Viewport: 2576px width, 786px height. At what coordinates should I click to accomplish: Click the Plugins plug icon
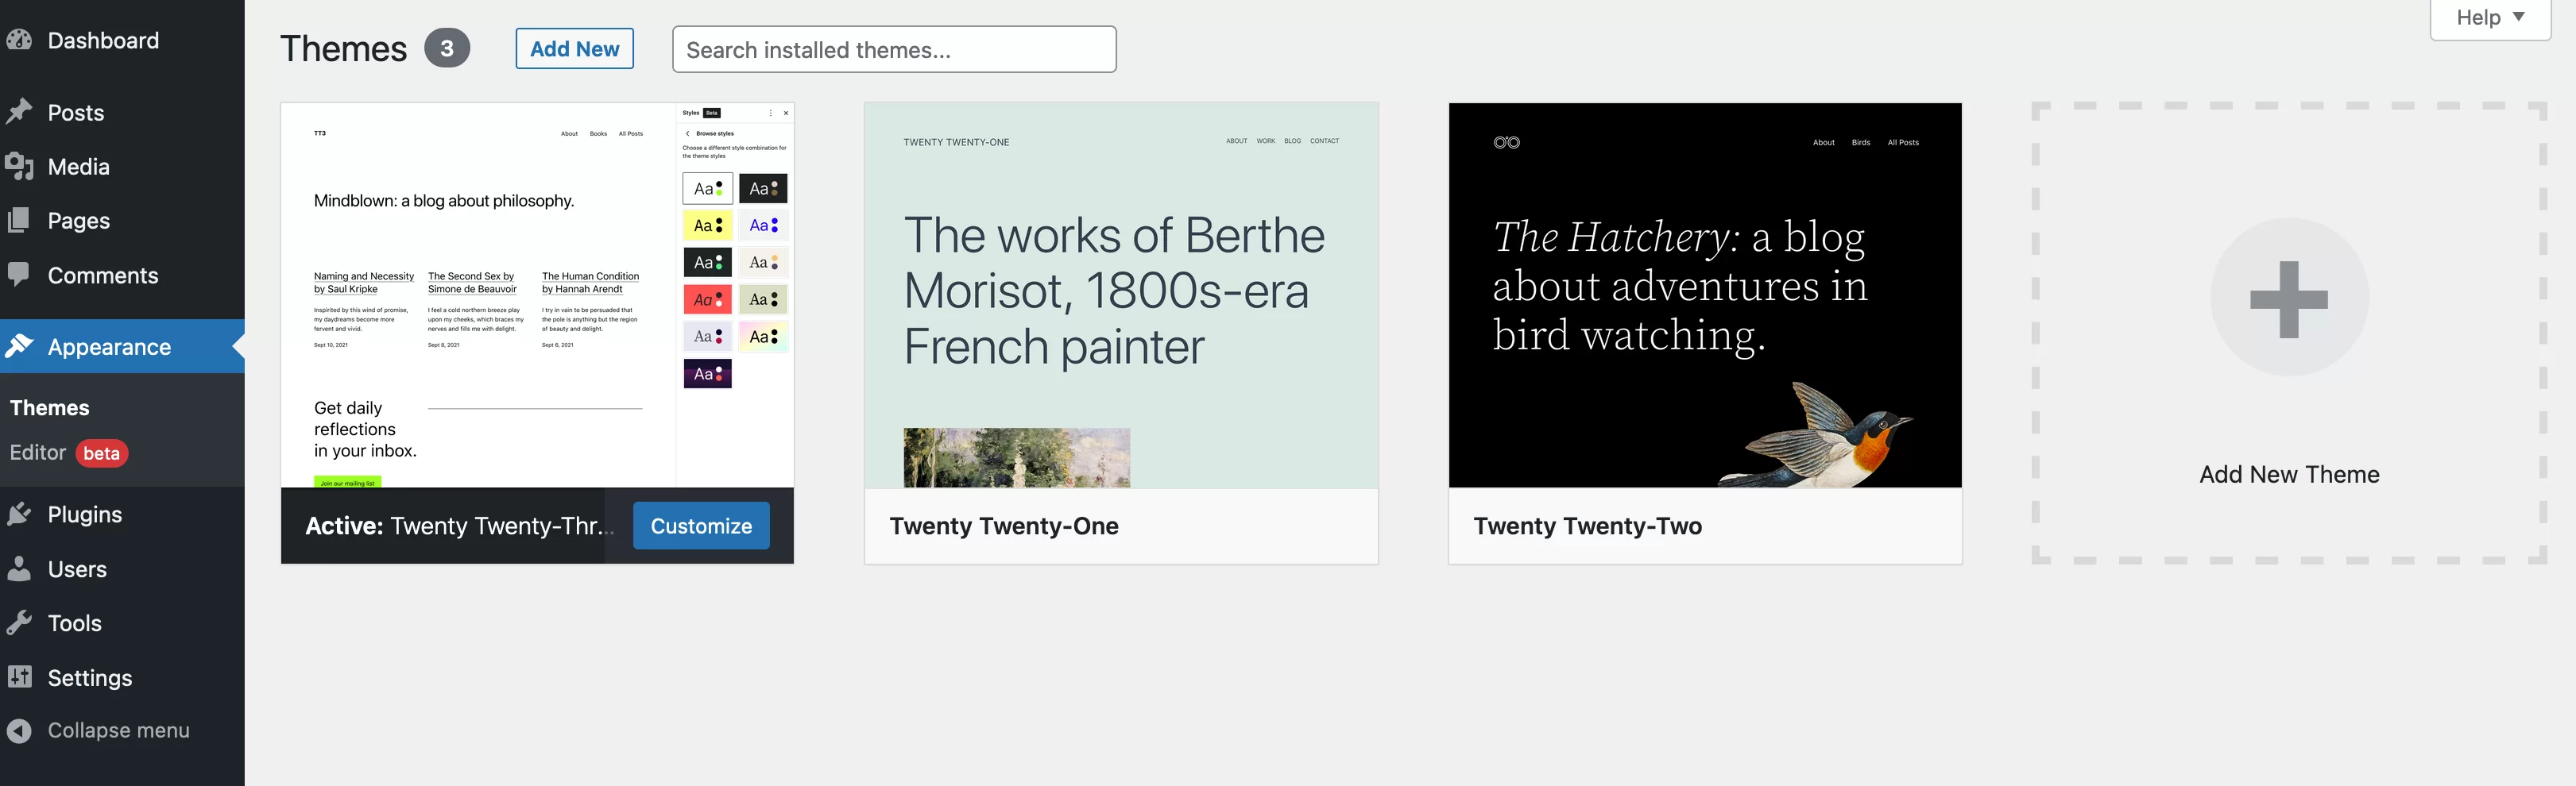(x=19, y=514)
